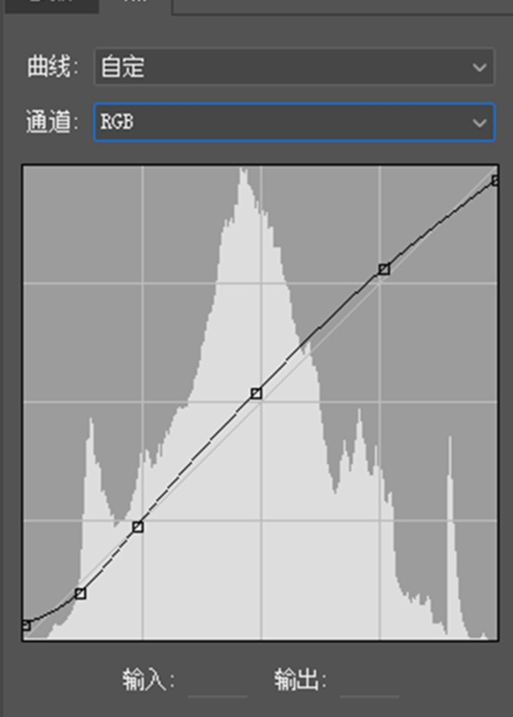Open the 曲线 preset dropdown showing 自定
513x717 pixels.
click(x=294, y=67)
